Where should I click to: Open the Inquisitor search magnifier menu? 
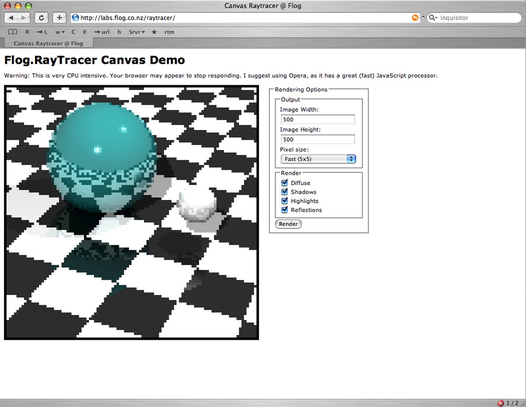point(433,18)
